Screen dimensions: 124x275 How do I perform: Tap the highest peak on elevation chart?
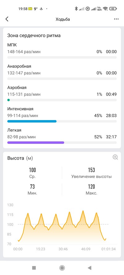point(83,211)
